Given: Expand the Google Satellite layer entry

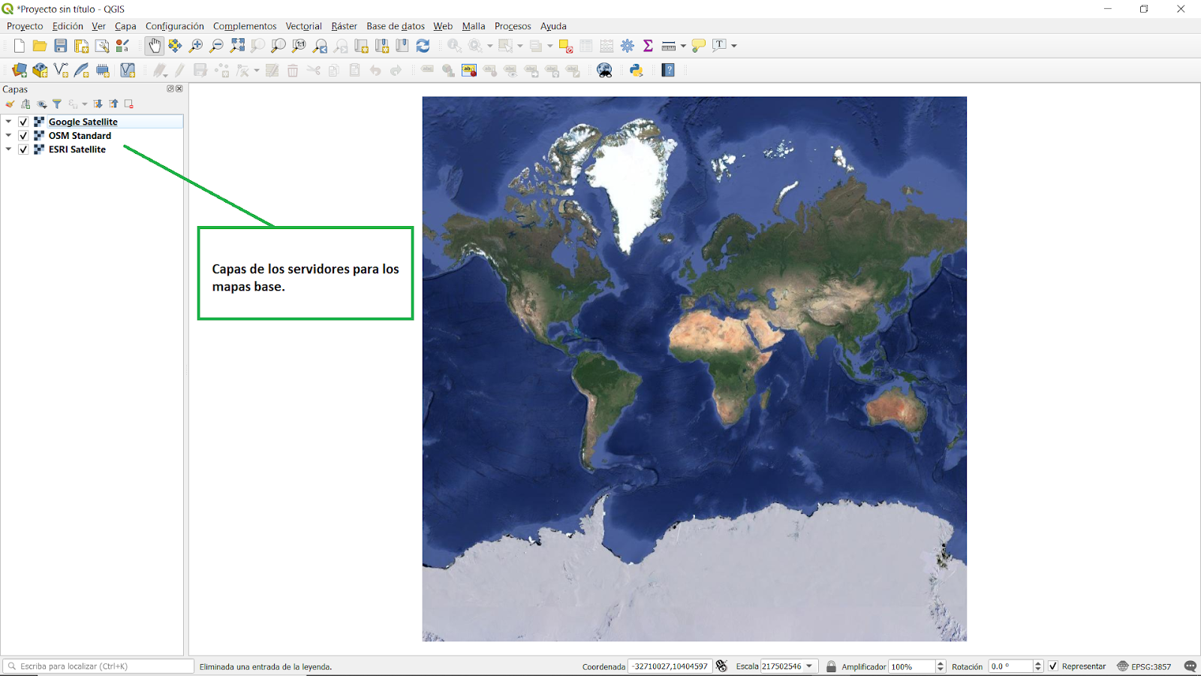Looking at the screenshot, I should 8,121.
